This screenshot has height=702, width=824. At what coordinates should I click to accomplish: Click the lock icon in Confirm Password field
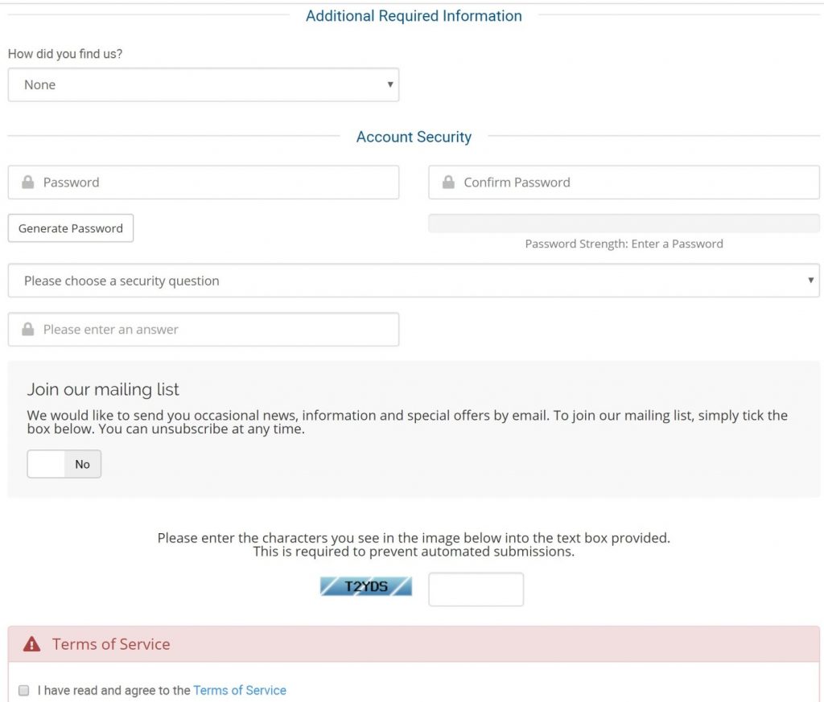(448, 183)
